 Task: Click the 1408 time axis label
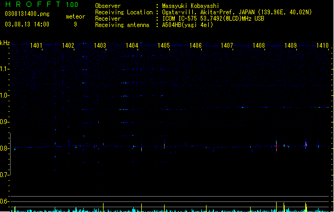pyautogui.click(x=259, y=46)
